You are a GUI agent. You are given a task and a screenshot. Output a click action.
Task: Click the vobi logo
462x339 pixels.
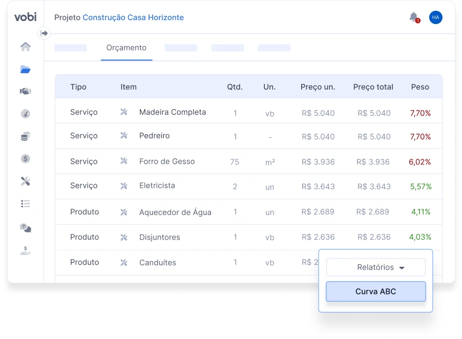click(x=26, y=17)
